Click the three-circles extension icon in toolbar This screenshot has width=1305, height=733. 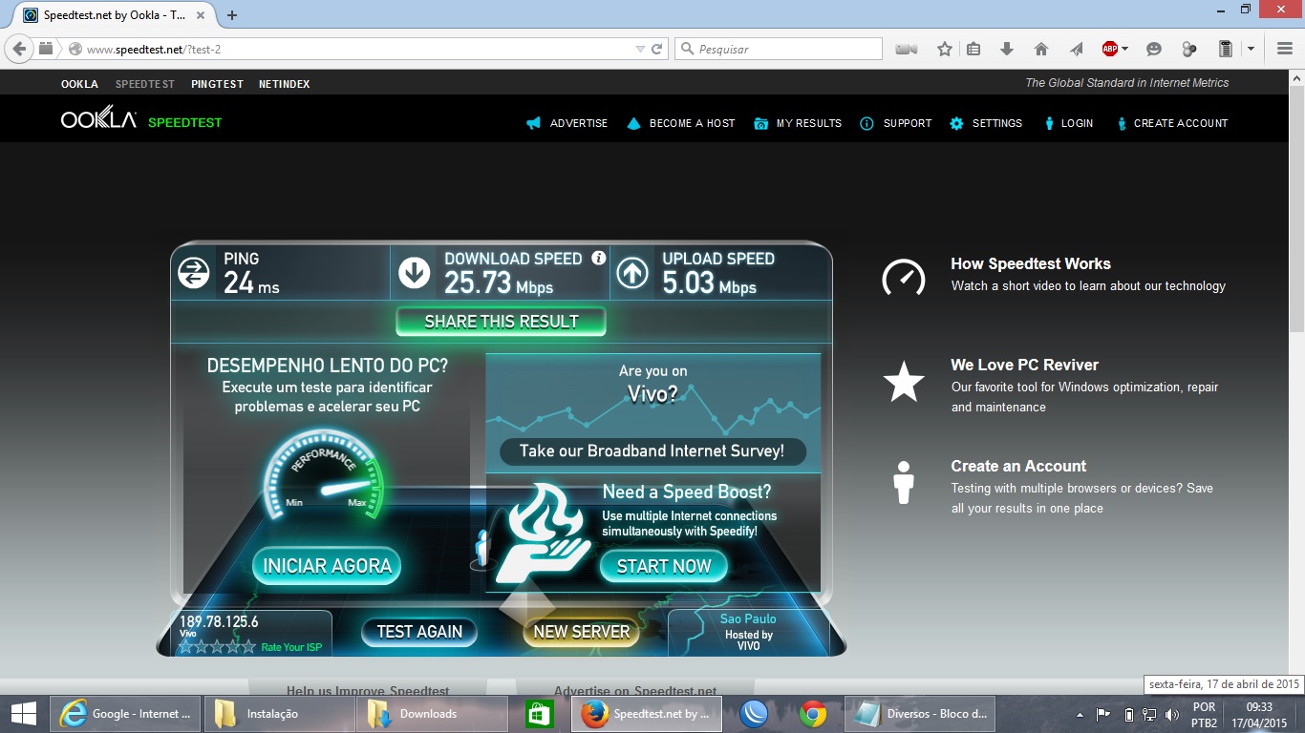click(1189, 49)
